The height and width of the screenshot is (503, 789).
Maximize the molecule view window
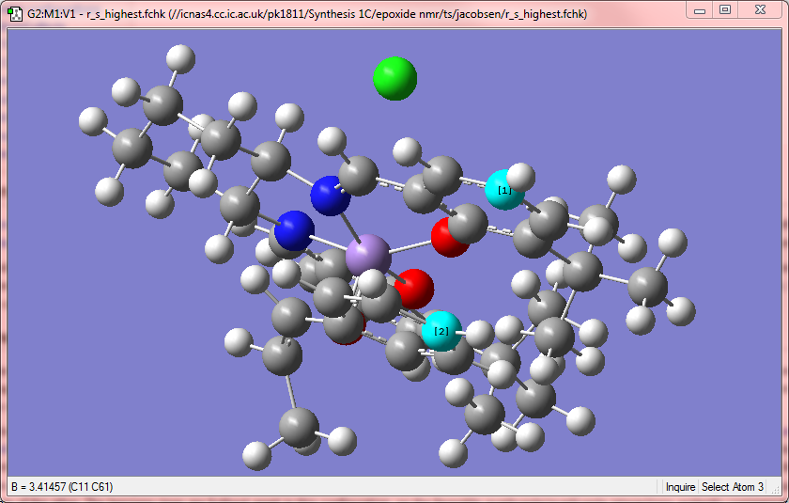(725, 10)
